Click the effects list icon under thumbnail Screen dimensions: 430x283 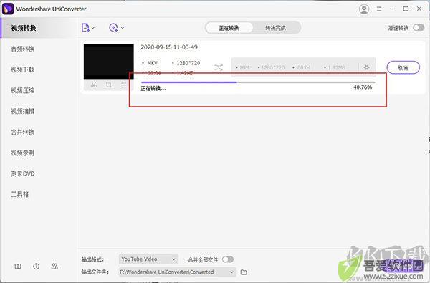click(124, 85)
